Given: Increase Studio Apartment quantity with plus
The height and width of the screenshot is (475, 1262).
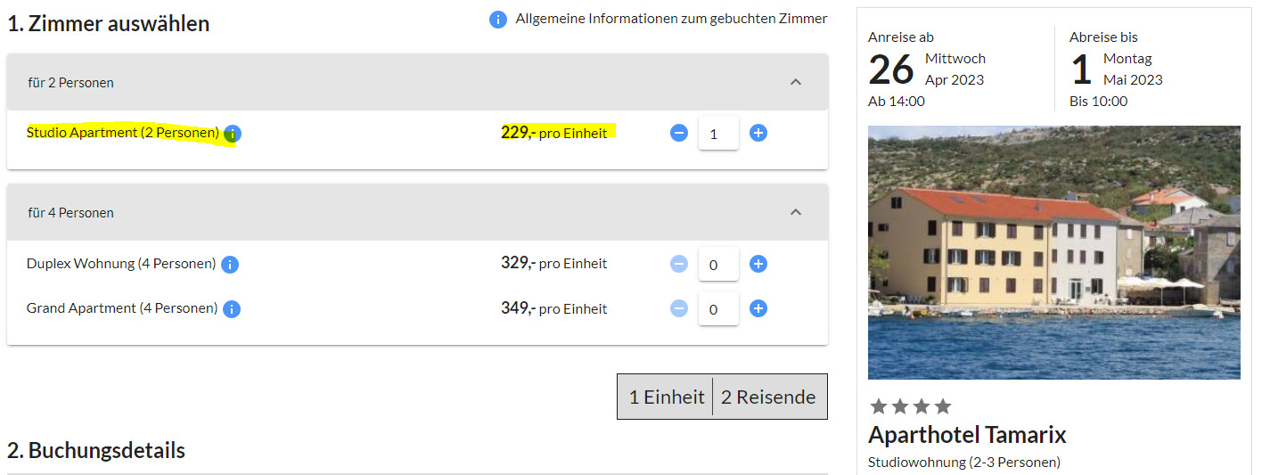Looking at the screenshot, I should pos(758,133).
